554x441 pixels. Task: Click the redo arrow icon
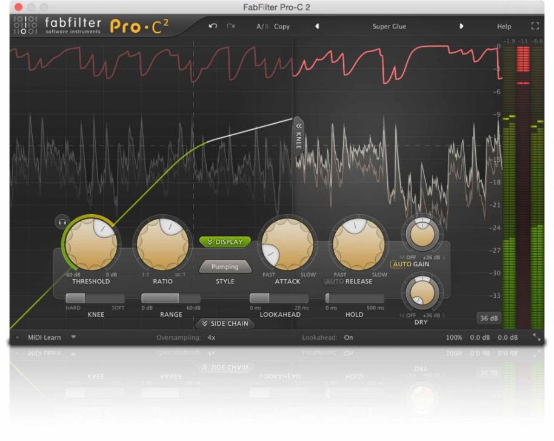pos(231,26)
